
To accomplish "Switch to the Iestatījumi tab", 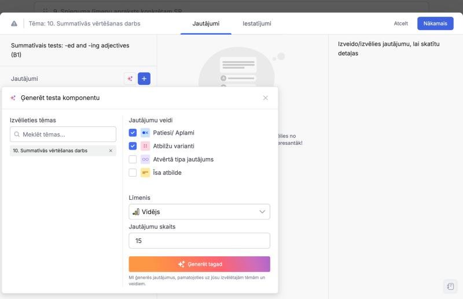I will (x=257, y=24).
